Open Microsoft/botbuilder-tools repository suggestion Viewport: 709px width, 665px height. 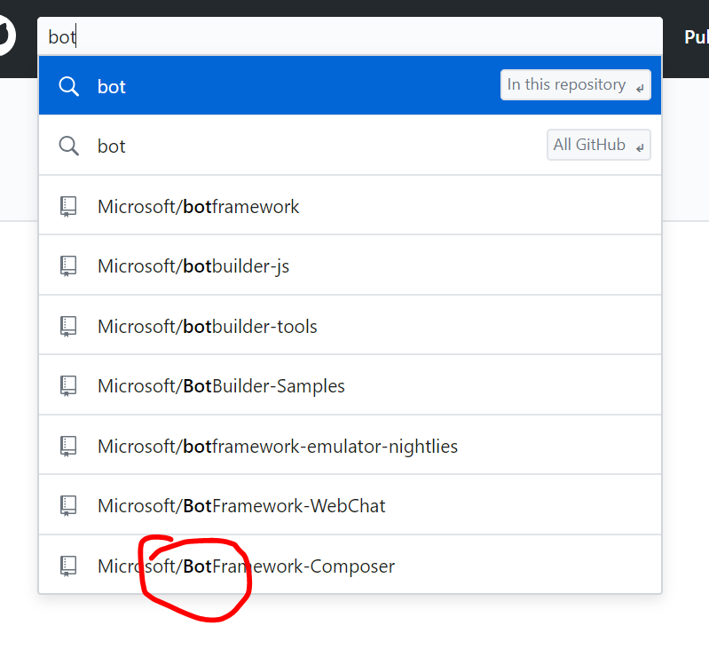click(x=350, y=325)
